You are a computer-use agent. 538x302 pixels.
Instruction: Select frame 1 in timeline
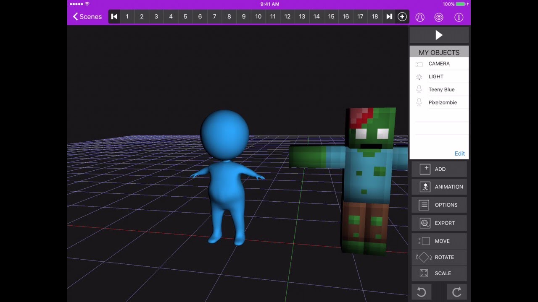tap(127, 16)
